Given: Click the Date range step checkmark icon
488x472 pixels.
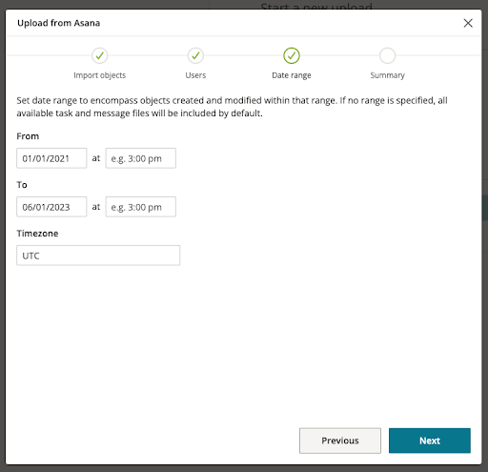Looking at the screenshot, I should 292,55.
